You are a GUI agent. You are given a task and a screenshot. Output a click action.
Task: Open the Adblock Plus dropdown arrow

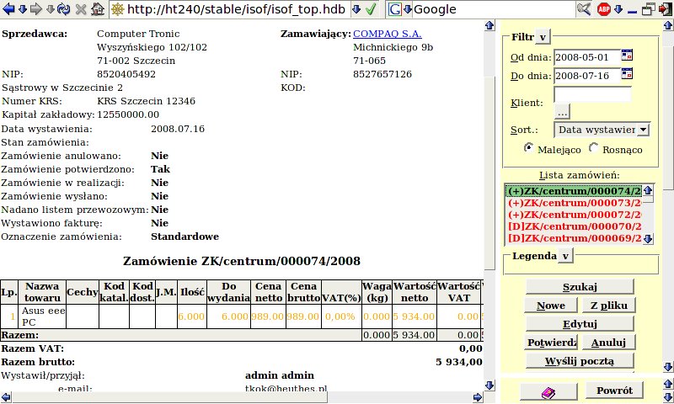coord(618,9)
